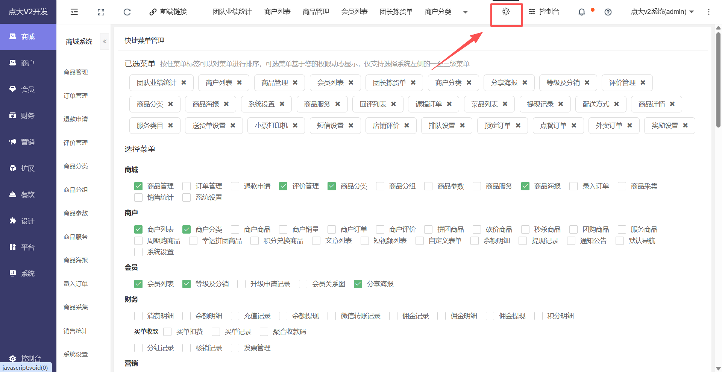Viewport: 722px width, 372px height.
Task: Check the 聚合收款码 checkbox
Action: pos(264,332)
